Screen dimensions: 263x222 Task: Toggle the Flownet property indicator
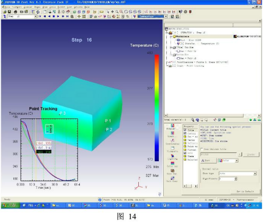[x=185, y=150]
